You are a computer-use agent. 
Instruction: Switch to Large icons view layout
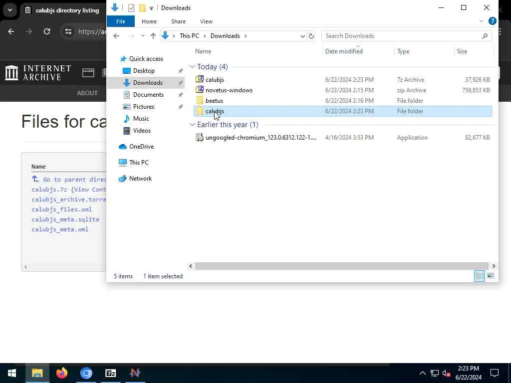click(x=491, y=276)
